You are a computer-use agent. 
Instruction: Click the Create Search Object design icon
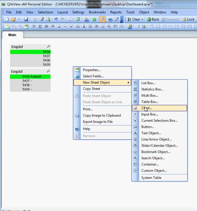click(109, 27)
